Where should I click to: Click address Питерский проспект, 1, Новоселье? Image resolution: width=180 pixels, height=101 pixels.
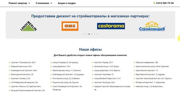pyautogui.click(x=150, y=82)
